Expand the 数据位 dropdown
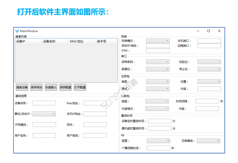 (x=158, y=69)
